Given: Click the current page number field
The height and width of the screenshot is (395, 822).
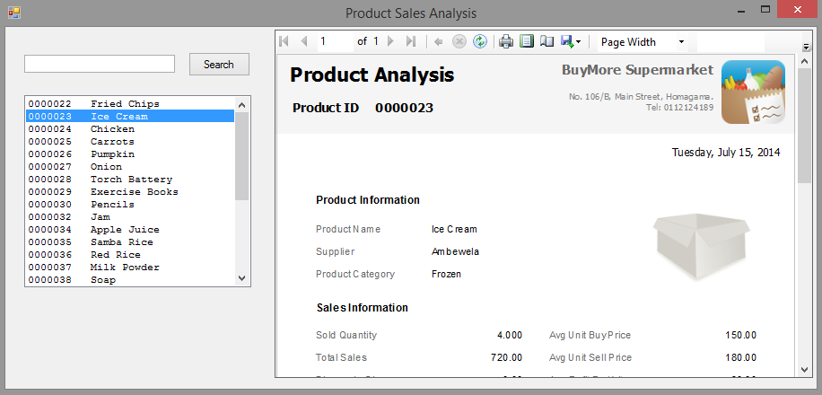Looking at the screenshot, I should pos(334,41).
